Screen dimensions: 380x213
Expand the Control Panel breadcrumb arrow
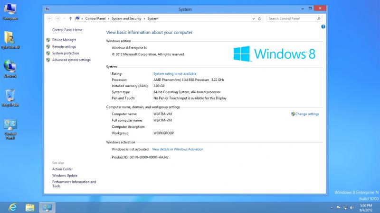(109, 18)
